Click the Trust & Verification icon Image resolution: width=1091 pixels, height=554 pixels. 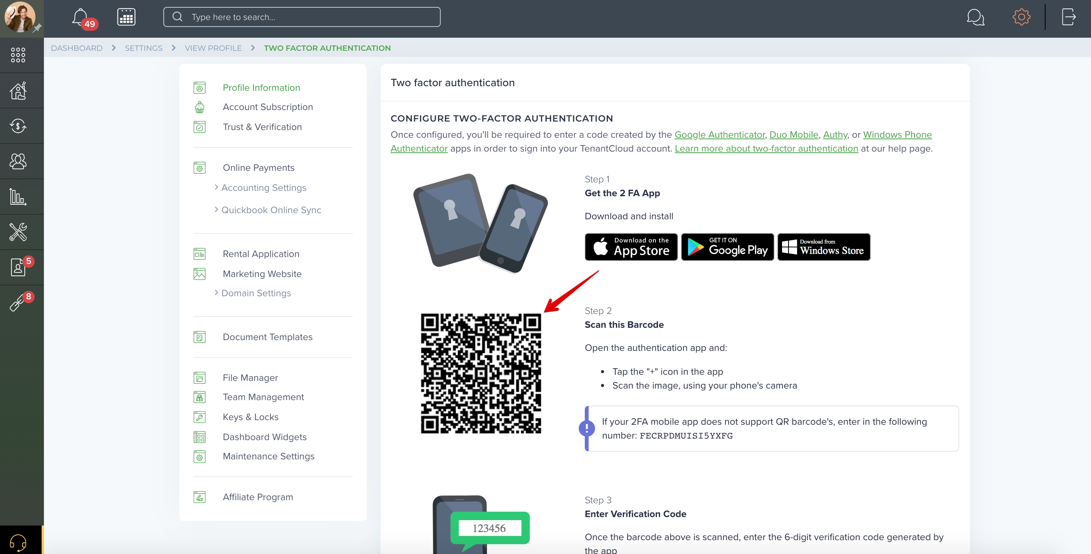click(200, 127)
